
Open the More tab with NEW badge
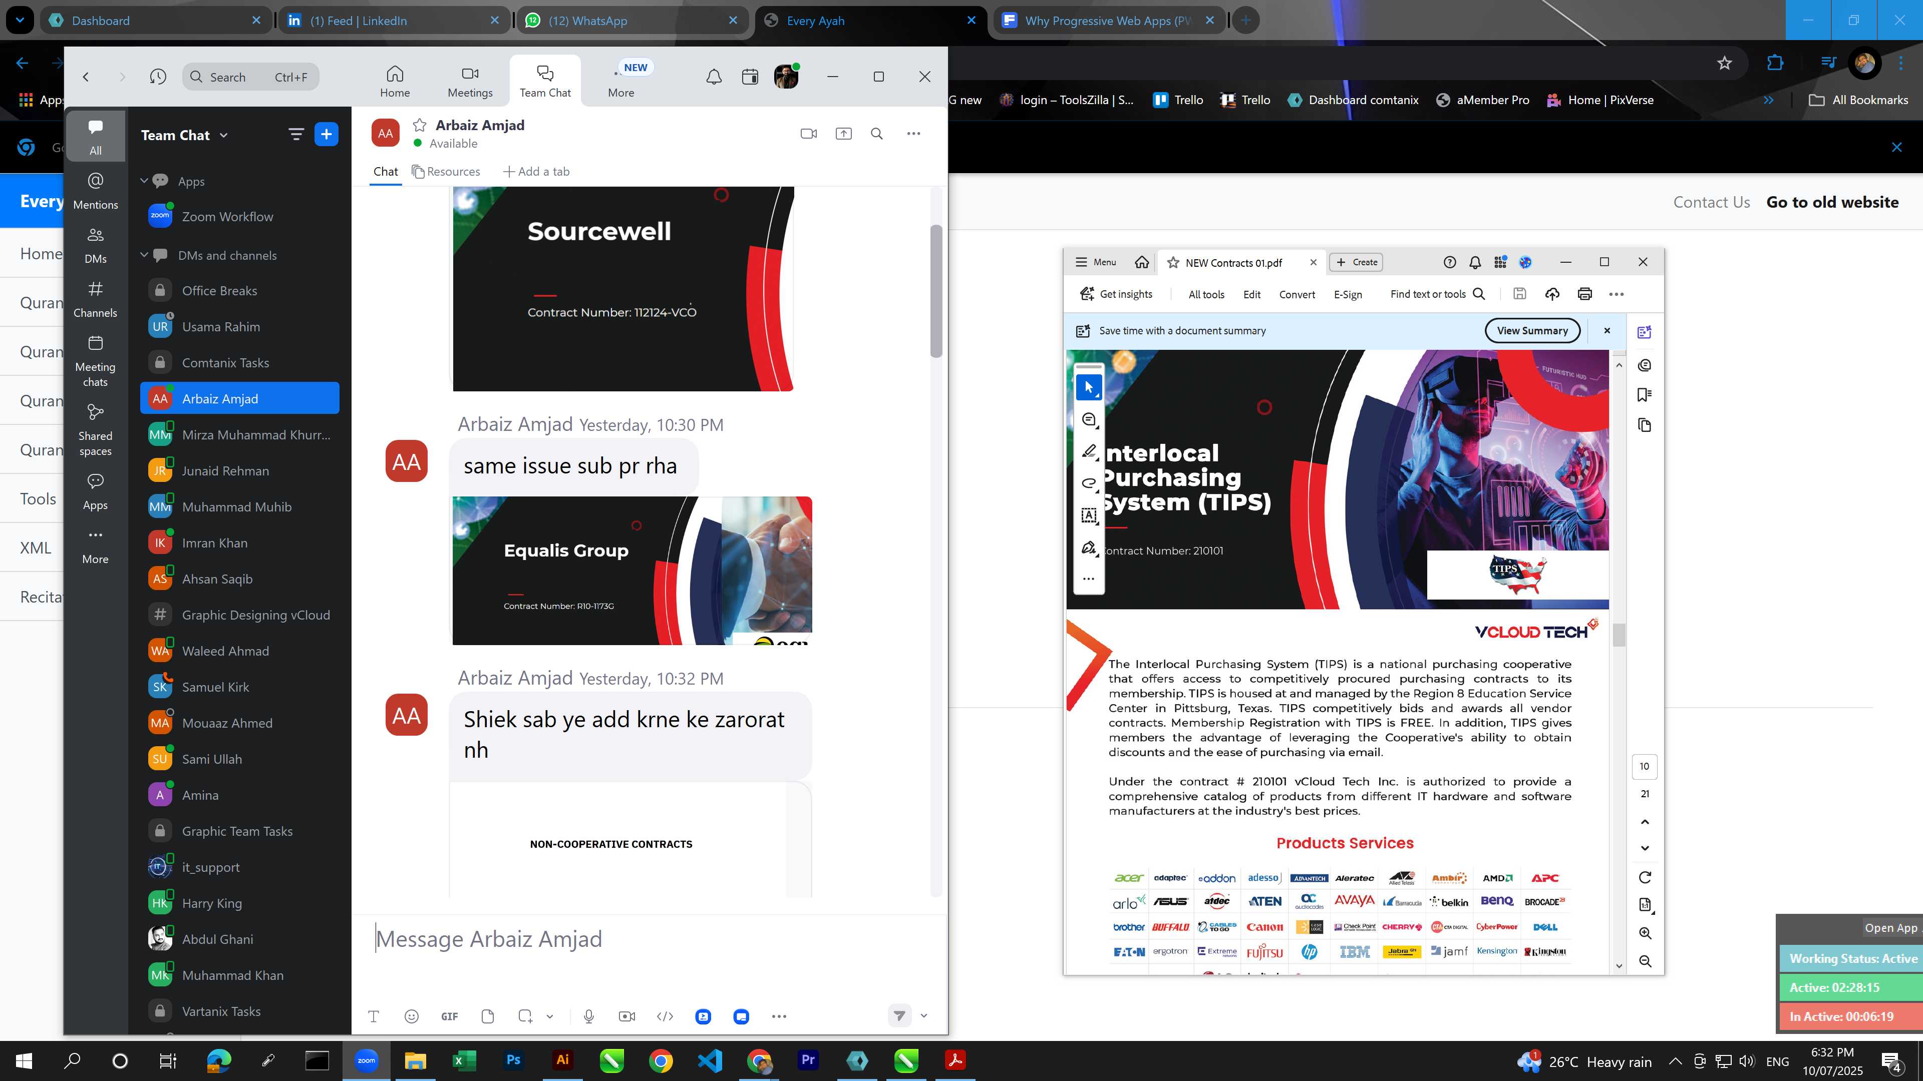click(621, 81)
